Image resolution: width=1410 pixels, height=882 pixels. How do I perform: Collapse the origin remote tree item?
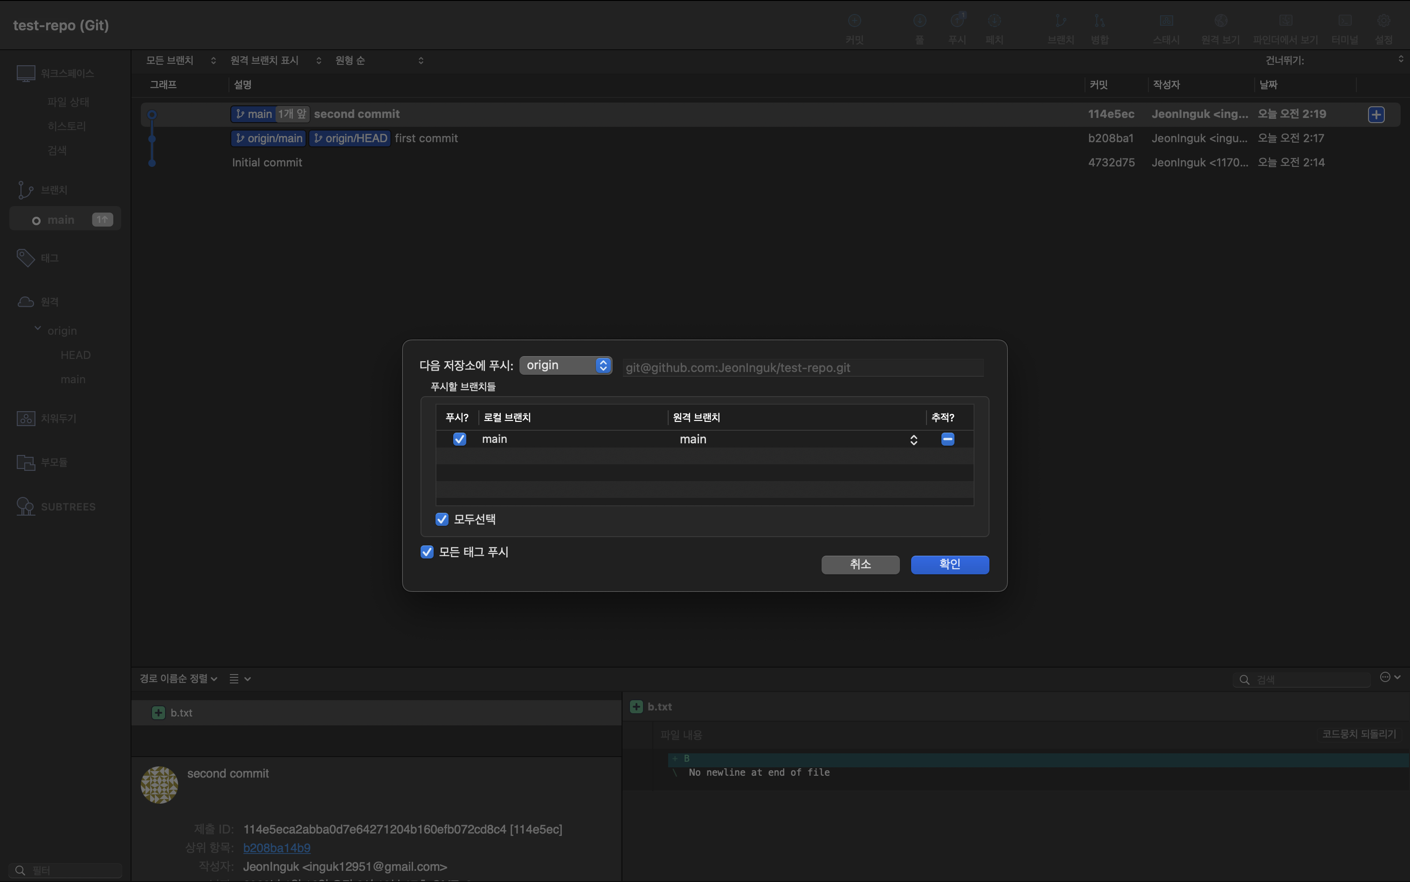click(38, 329)
